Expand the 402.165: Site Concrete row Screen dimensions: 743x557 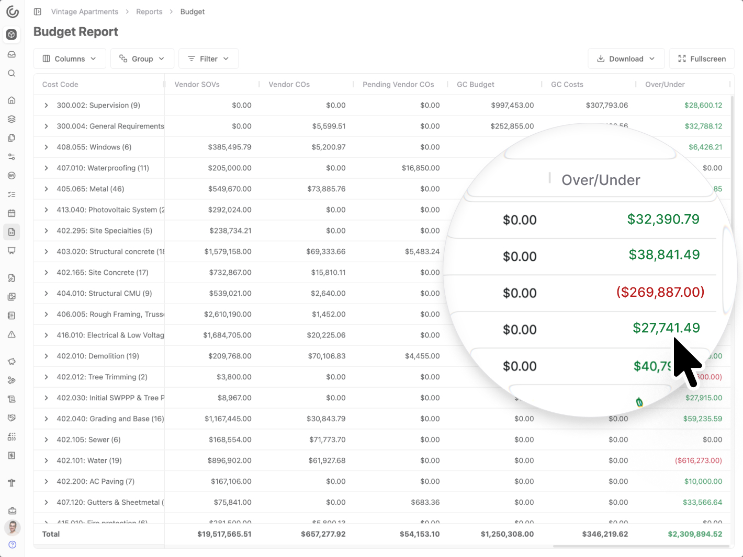pyautogui.click(x=46, y=272)
